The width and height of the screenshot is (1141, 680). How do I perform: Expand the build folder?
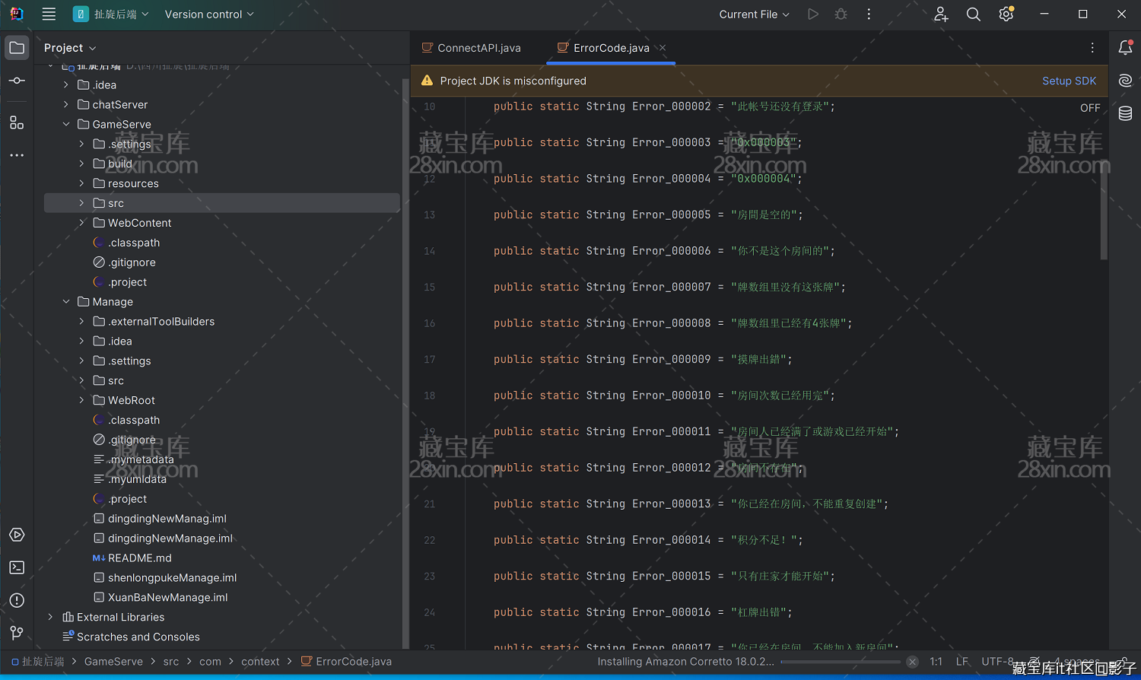pos(81,164)
